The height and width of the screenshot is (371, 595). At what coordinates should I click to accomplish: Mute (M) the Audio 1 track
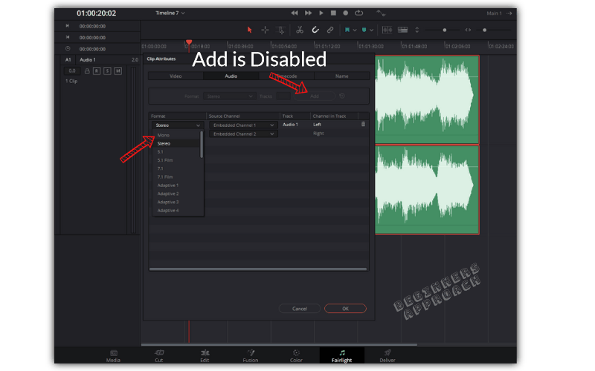coord(118,70)
